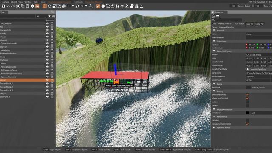Toggle visibility of theForest
The image size is (272, 153).
tap(48, 60)
